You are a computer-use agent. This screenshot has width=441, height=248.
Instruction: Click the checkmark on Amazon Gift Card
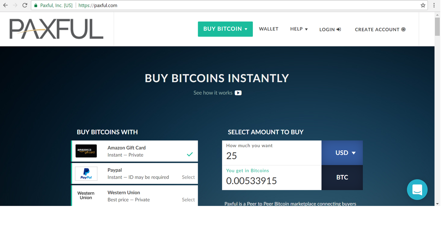pyautogui.click(x=190, y=154)
